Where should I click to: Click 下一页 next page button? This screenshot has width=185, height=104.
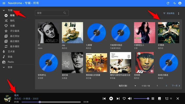click(x=176, y=86)
